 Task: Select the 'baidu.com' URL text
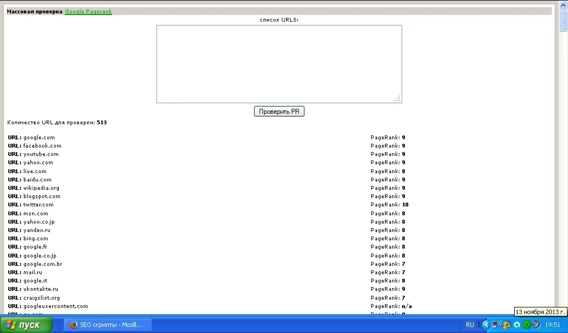pos(37,180)
